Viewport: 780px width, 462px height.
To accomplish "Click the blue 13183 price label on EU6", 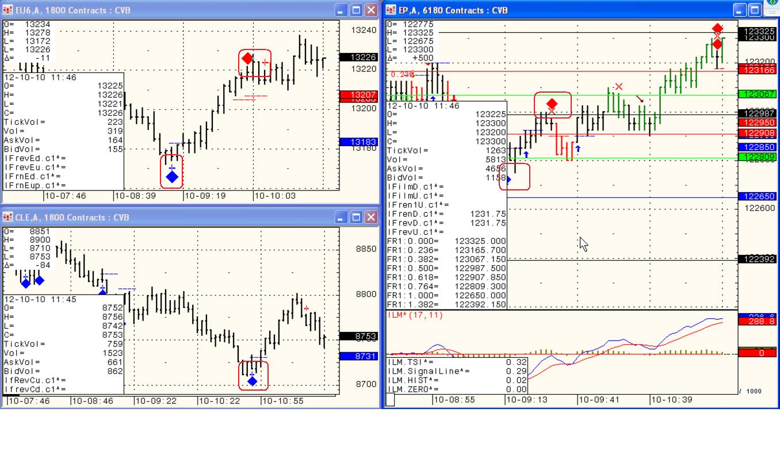I will click(358, 142).
